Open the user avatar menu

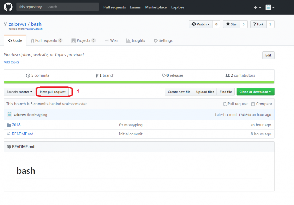[270, 7]
